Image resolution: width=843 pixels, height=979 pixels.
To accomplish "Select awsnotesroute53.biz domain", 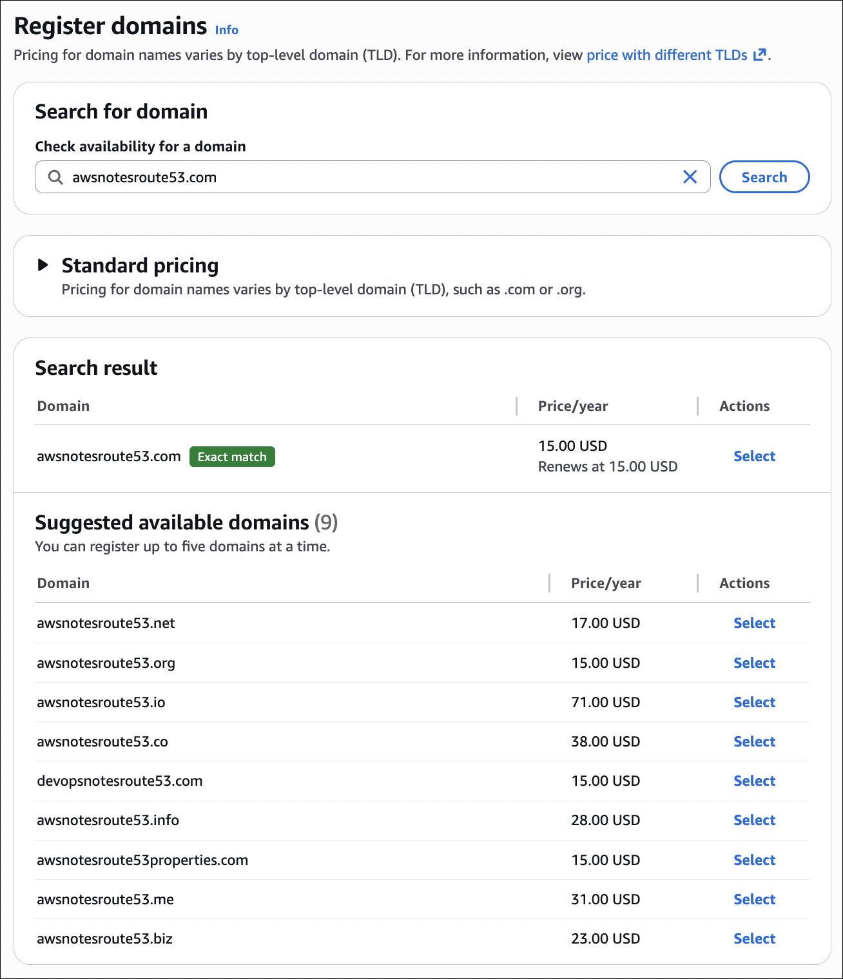I will (x=754, y=939).
